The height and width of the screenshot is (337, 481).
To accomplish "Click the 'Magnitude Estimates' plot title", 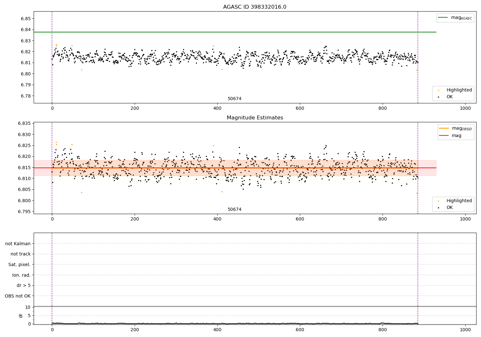I will click(255, 118).
